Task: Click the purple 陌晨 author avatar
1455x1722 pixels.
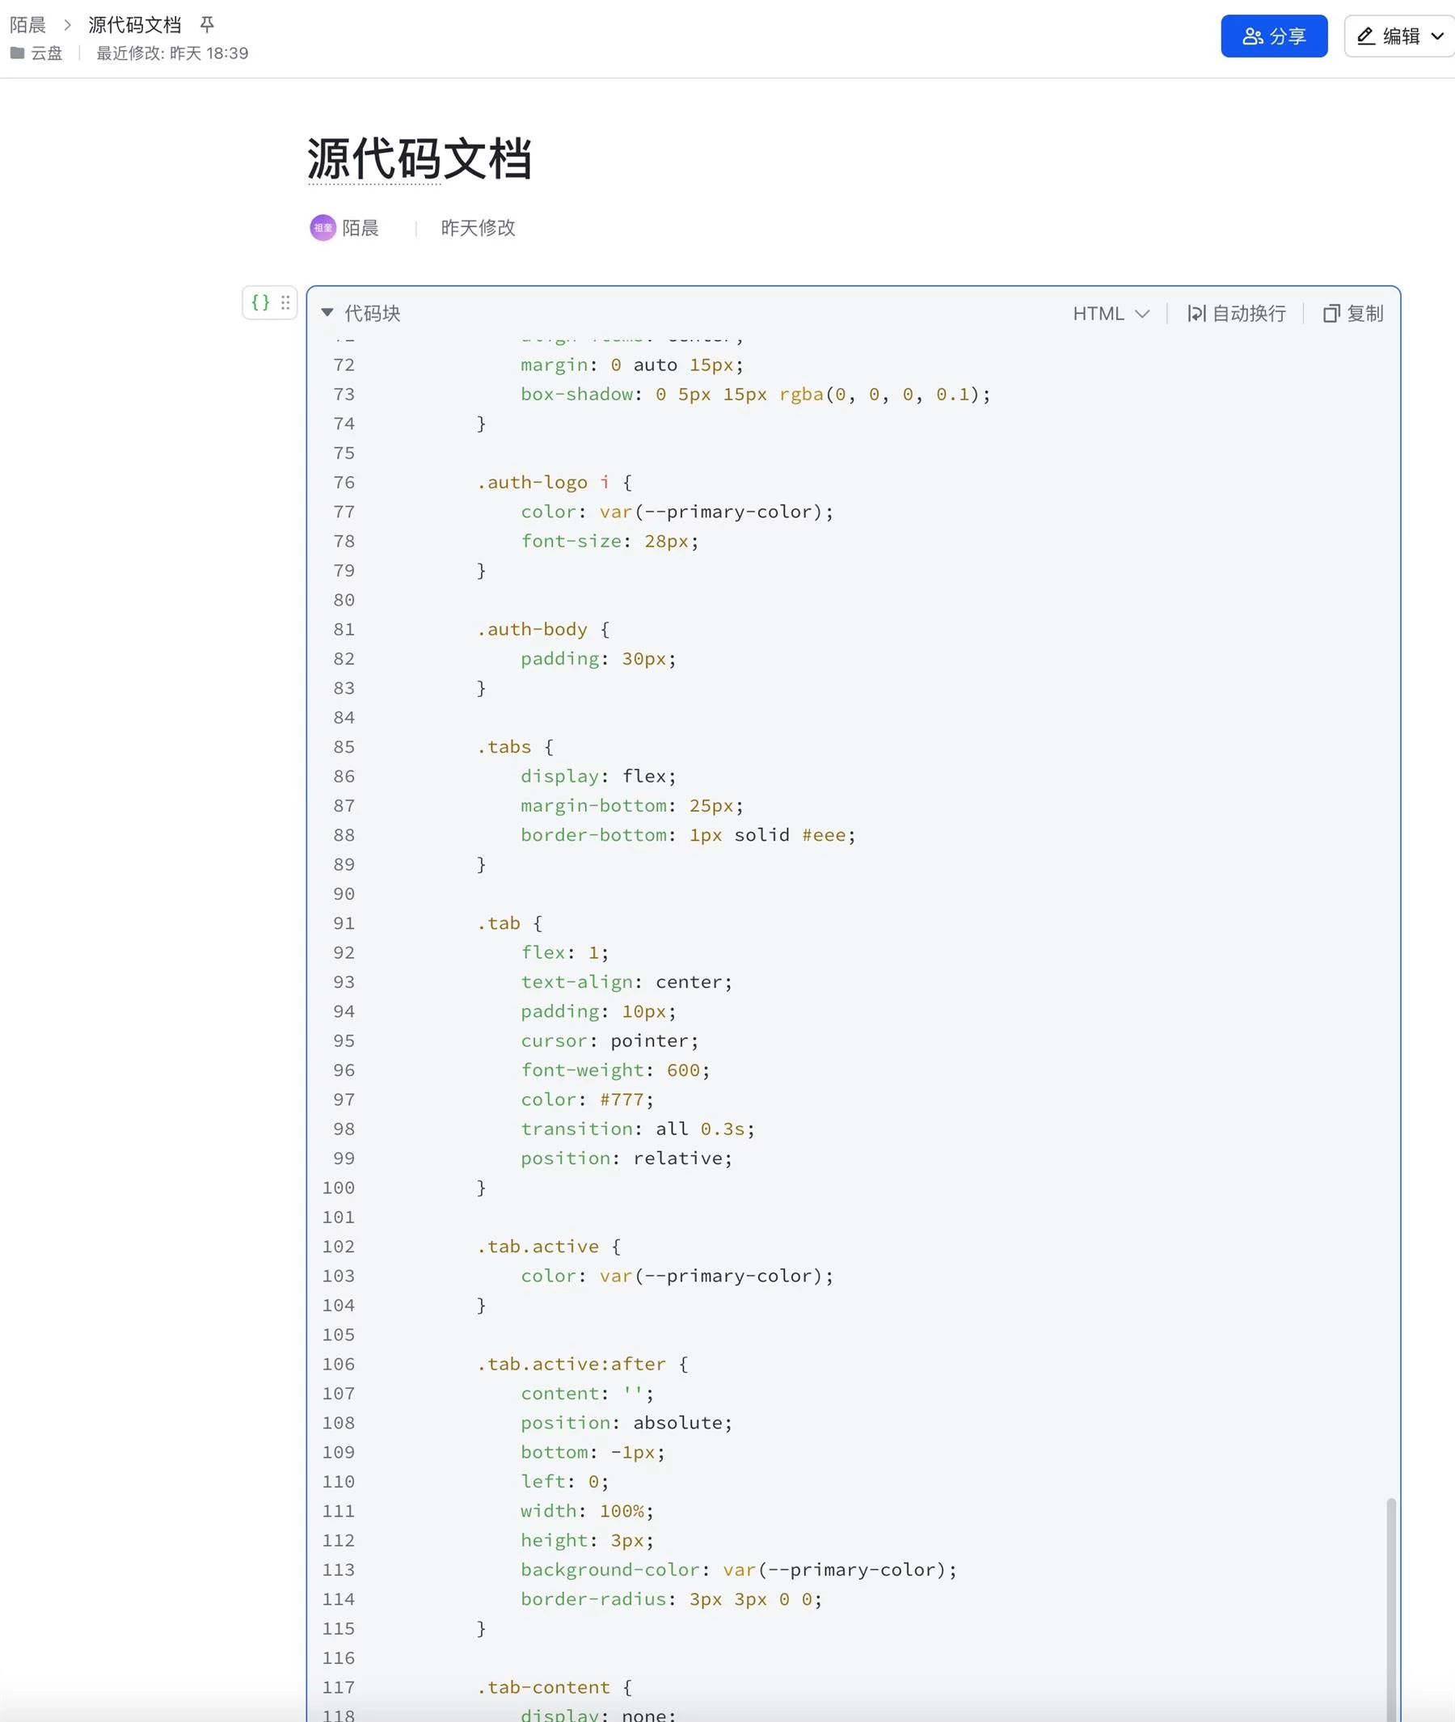Action: (x=323, y=228)
